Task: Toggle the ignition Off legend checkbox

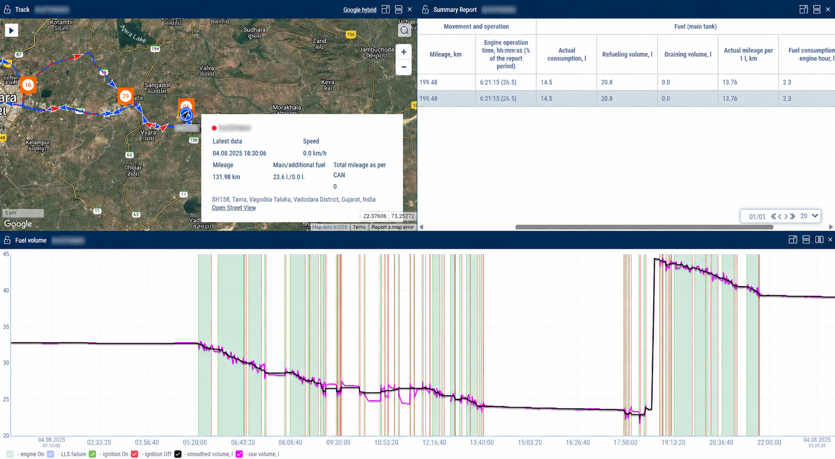Action: pos(134,454)
